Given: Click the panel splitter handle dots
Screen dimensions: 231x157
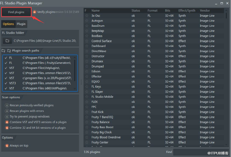Looking at the screenshot, I should (81, 82).
